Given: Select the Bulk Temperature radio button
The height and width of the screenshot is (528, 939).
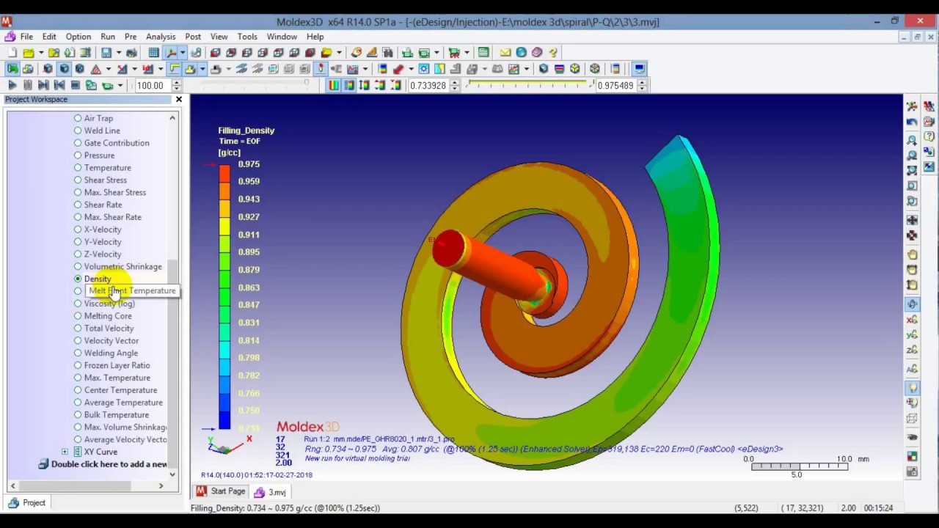Looking at the screenshot, I should [x=78, y=415].
